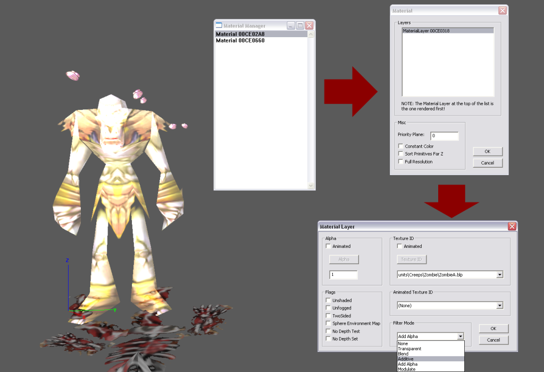Image resolution: width=544 pixels, height=372 pixels.
Task: Toggle Animated checkbox in Alpha group
Action: click(x=328, y=246)
